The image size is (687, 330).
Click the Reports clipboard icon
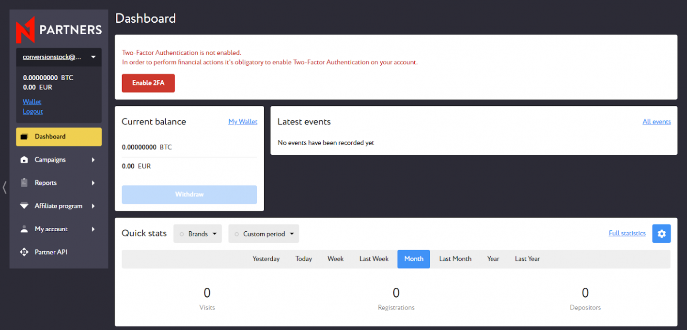click(x=24, y=183)
